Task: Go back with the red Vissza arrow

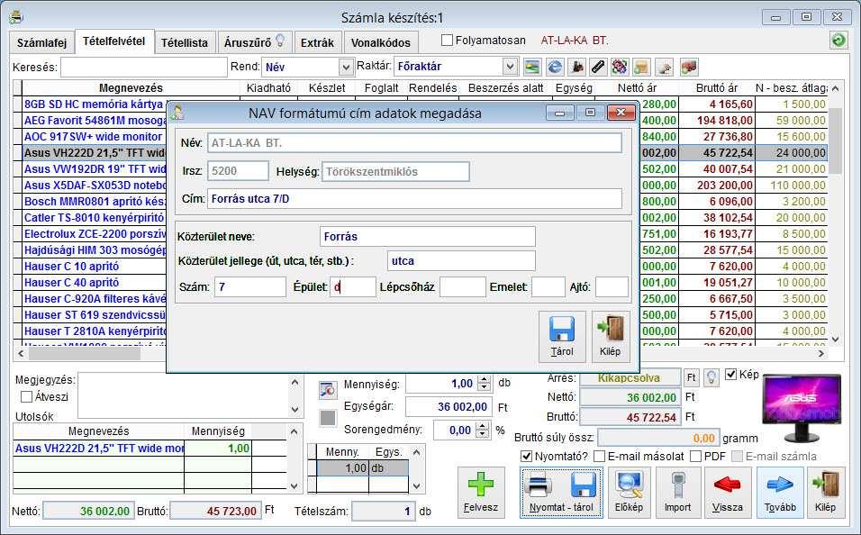Action: [x=727, y=492]
